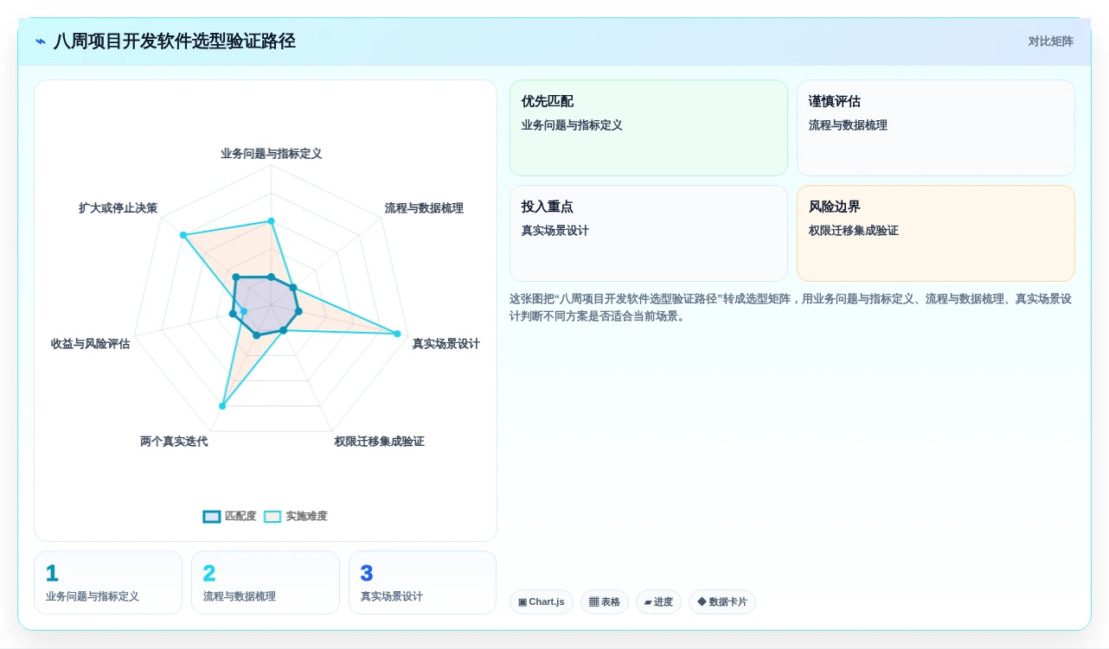Click radar axis label 扩大或停止决策
The image size is (1109, 649).
(118, 208)
